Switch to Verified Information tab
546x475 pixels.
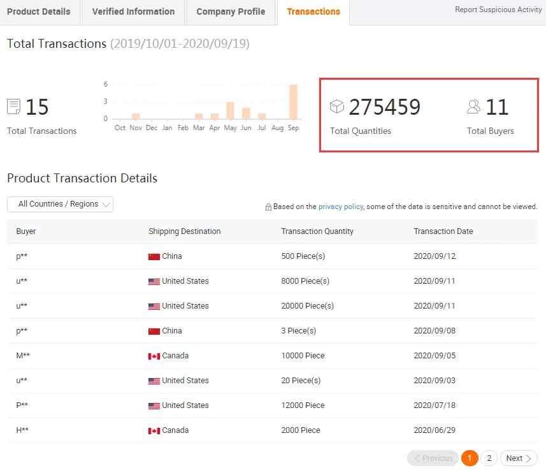point(133,12)
